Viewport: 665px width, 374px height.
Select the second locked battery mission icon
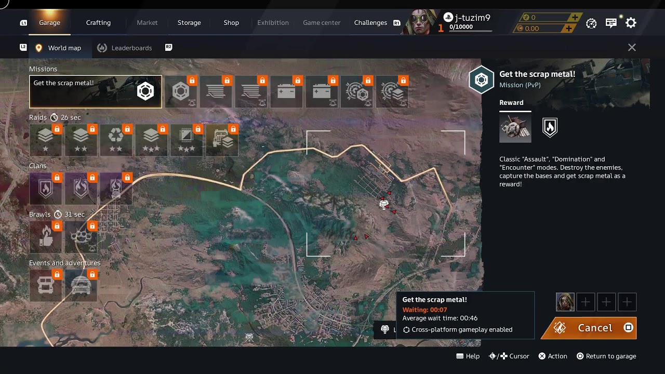pyautogui.click(x=322, y=92)
